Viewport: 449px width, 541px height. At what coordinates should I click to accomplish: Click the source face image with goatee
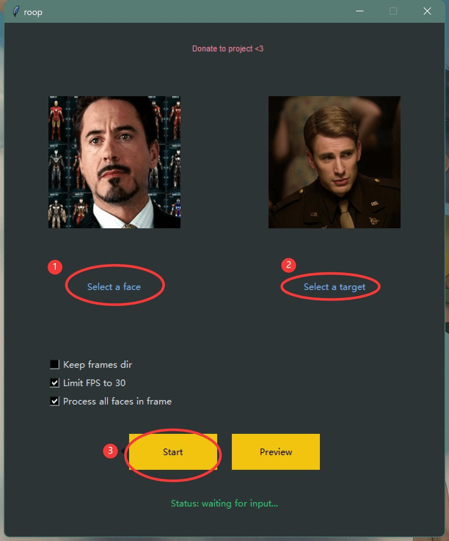coord(114,162)
